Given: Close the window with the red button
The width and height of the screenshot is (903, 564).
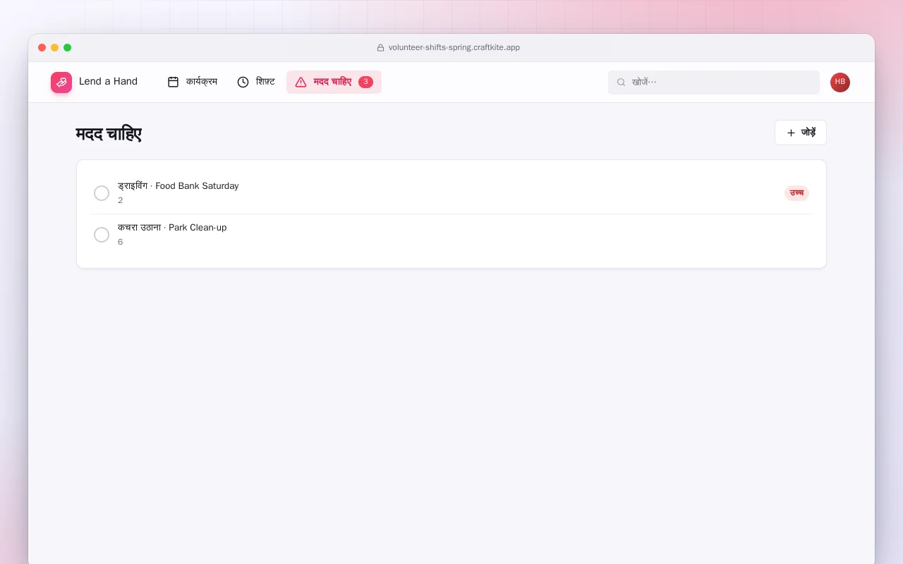Looking at the screenshot, I should [x=42, y=48].
